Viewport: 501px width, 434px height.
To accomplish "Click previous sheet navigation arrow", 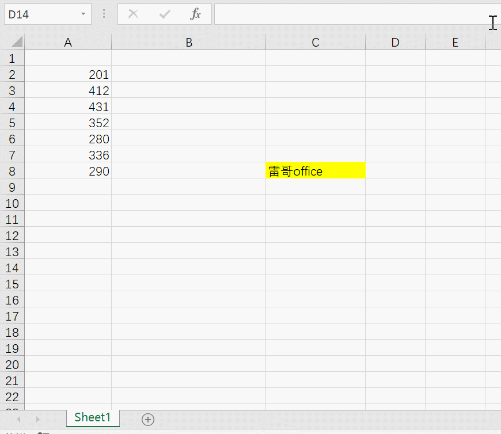I will 18,419.
